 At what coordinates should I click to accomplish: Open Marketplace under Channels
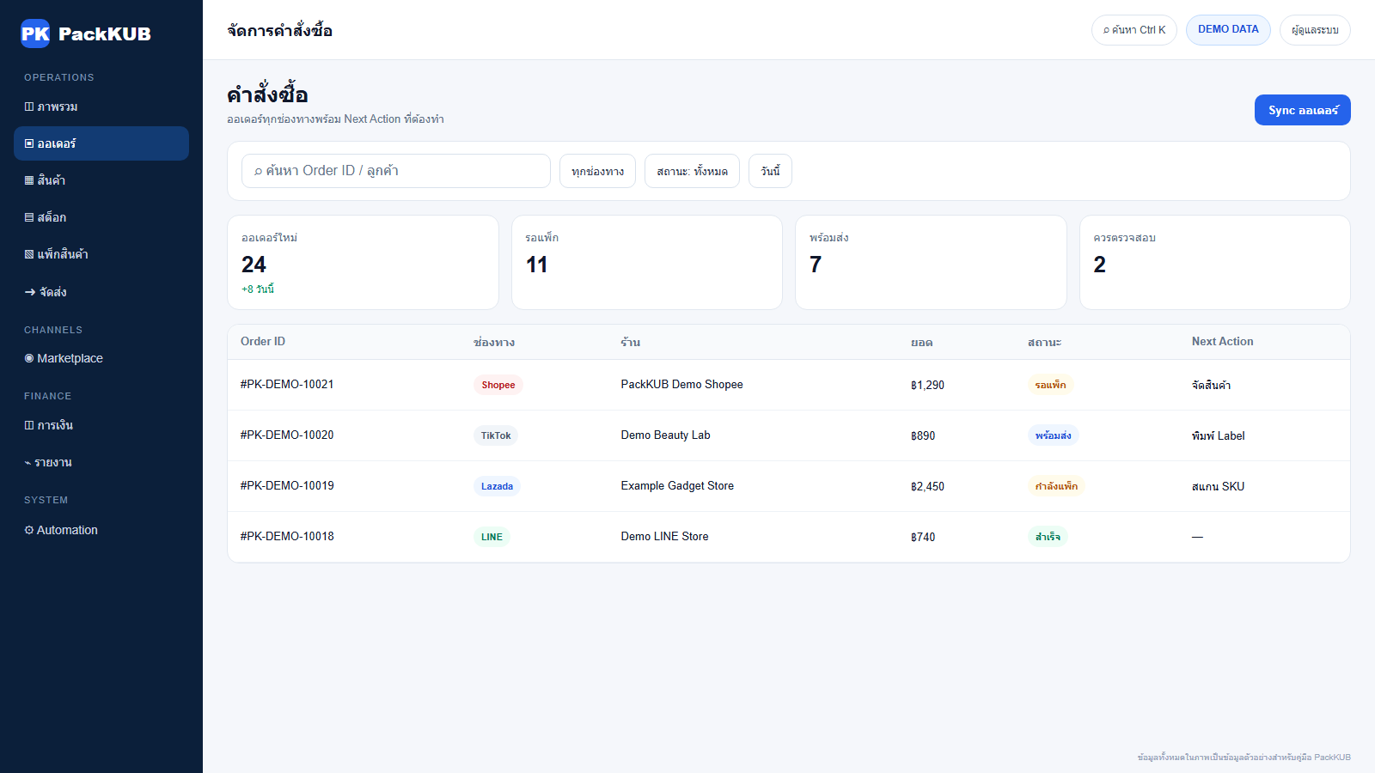(101, 358)
